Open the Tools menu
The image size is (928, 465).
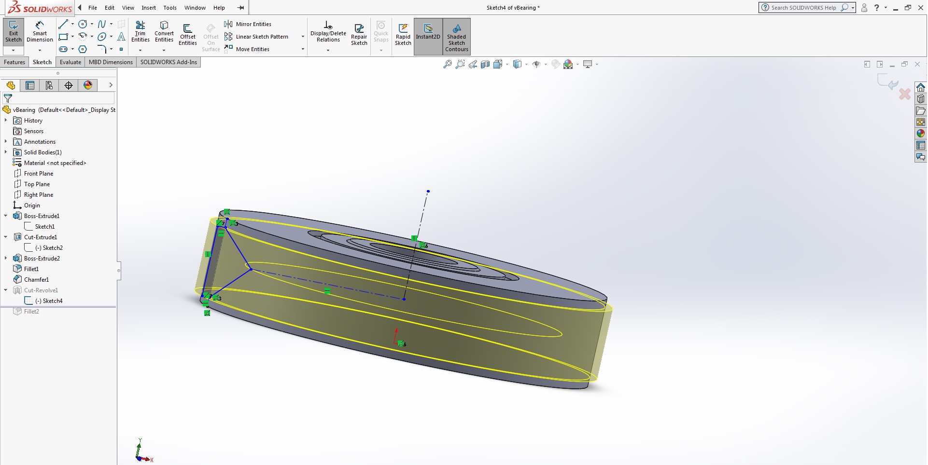point(170,8)
